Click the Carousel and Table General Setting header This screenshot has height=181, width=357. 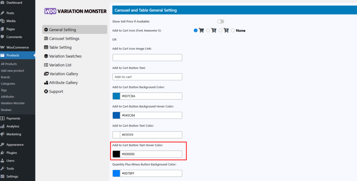pos(235,10)
